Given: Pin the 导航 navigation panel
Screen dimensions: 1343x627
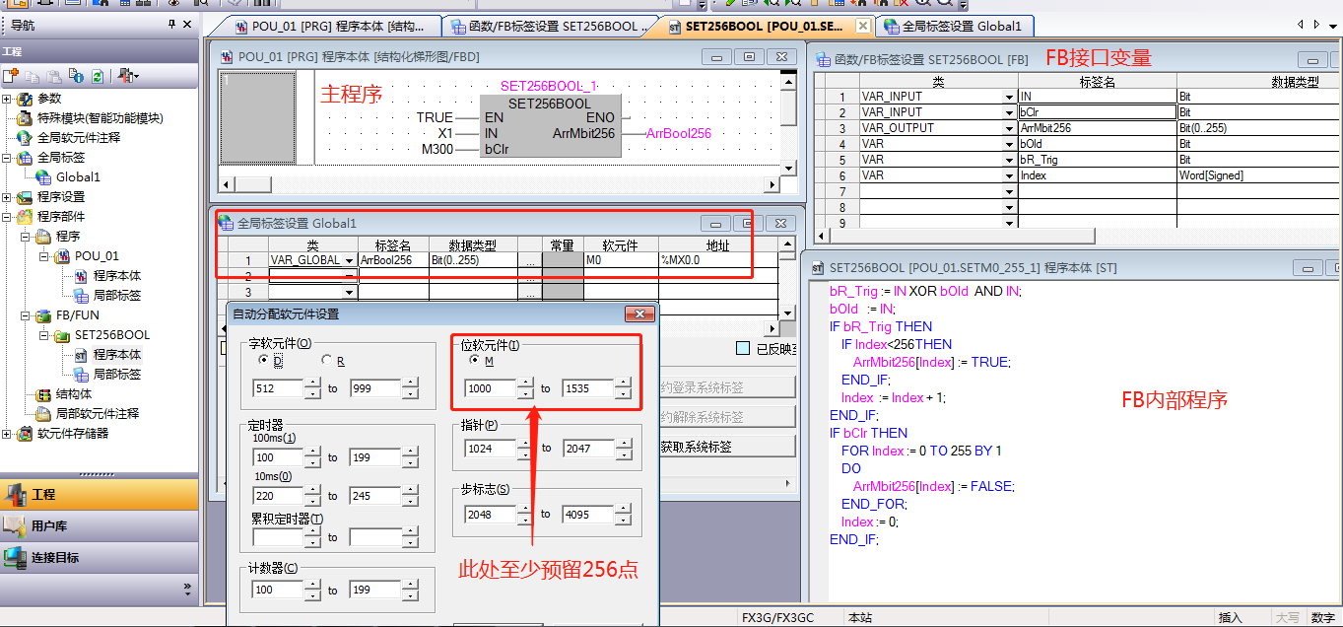Looking at the screenshot, I should [172, 24].
